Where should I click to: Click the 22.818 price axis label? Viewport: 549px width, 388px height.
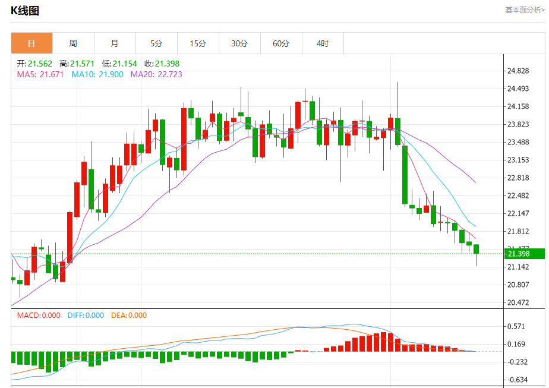point(518,178)
